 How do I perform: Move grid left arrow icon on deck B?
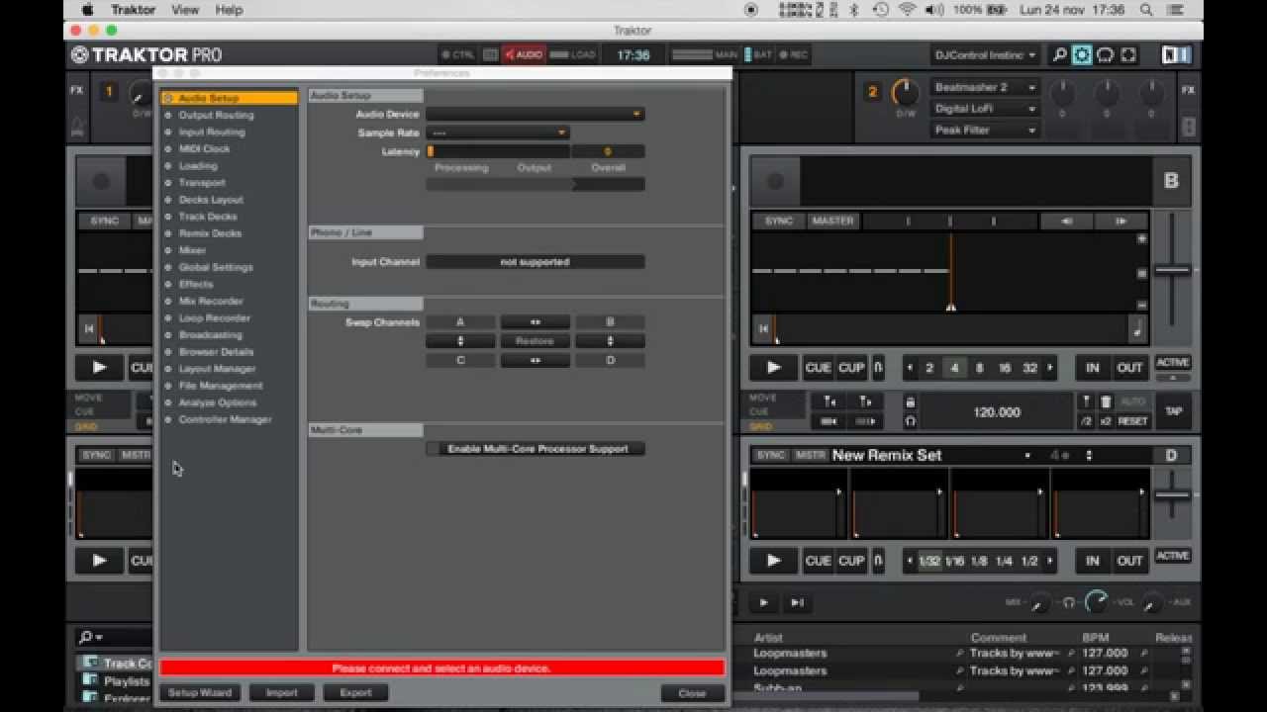[829, 402]
